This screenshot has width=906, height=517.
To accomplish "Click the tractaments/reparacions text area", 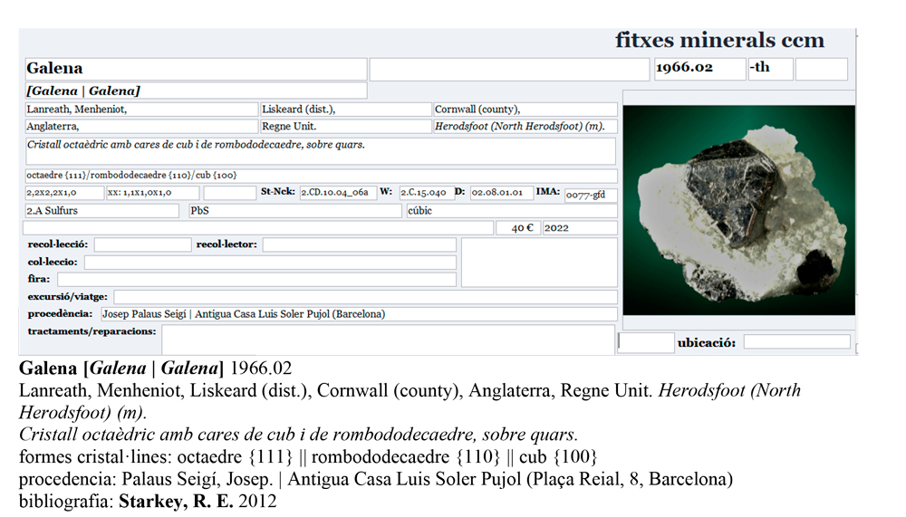I will pyautogui.click(x=389, y=340).
